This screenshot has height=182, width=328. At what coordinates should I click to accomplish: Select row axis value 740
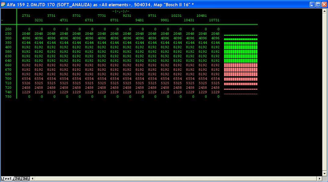[8, 92]
